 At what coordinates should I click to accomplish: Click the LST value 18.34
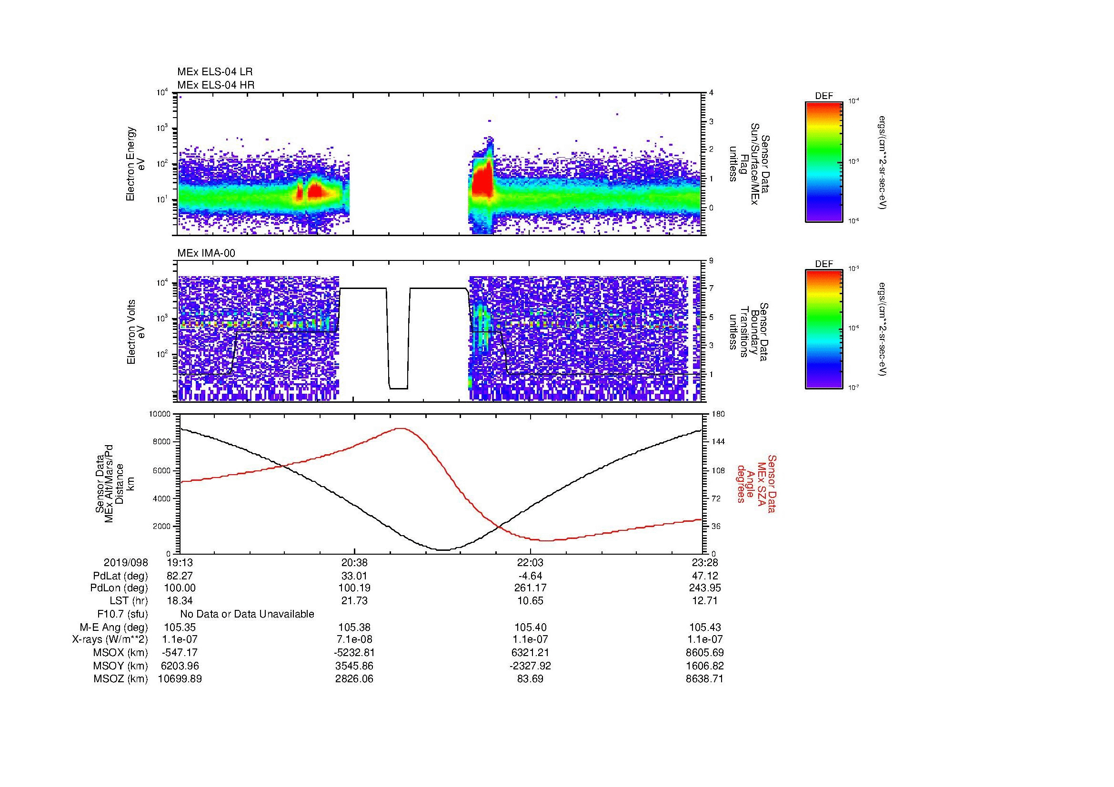181,601
